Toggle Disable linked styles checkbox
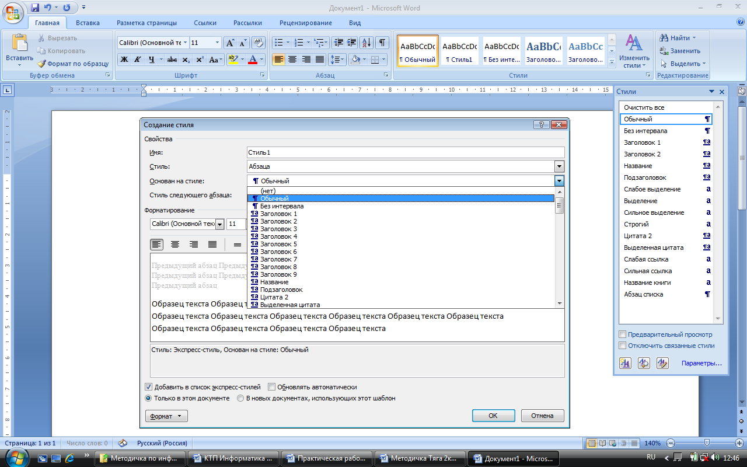Screen dimensions: 747x467 [623, 346]
